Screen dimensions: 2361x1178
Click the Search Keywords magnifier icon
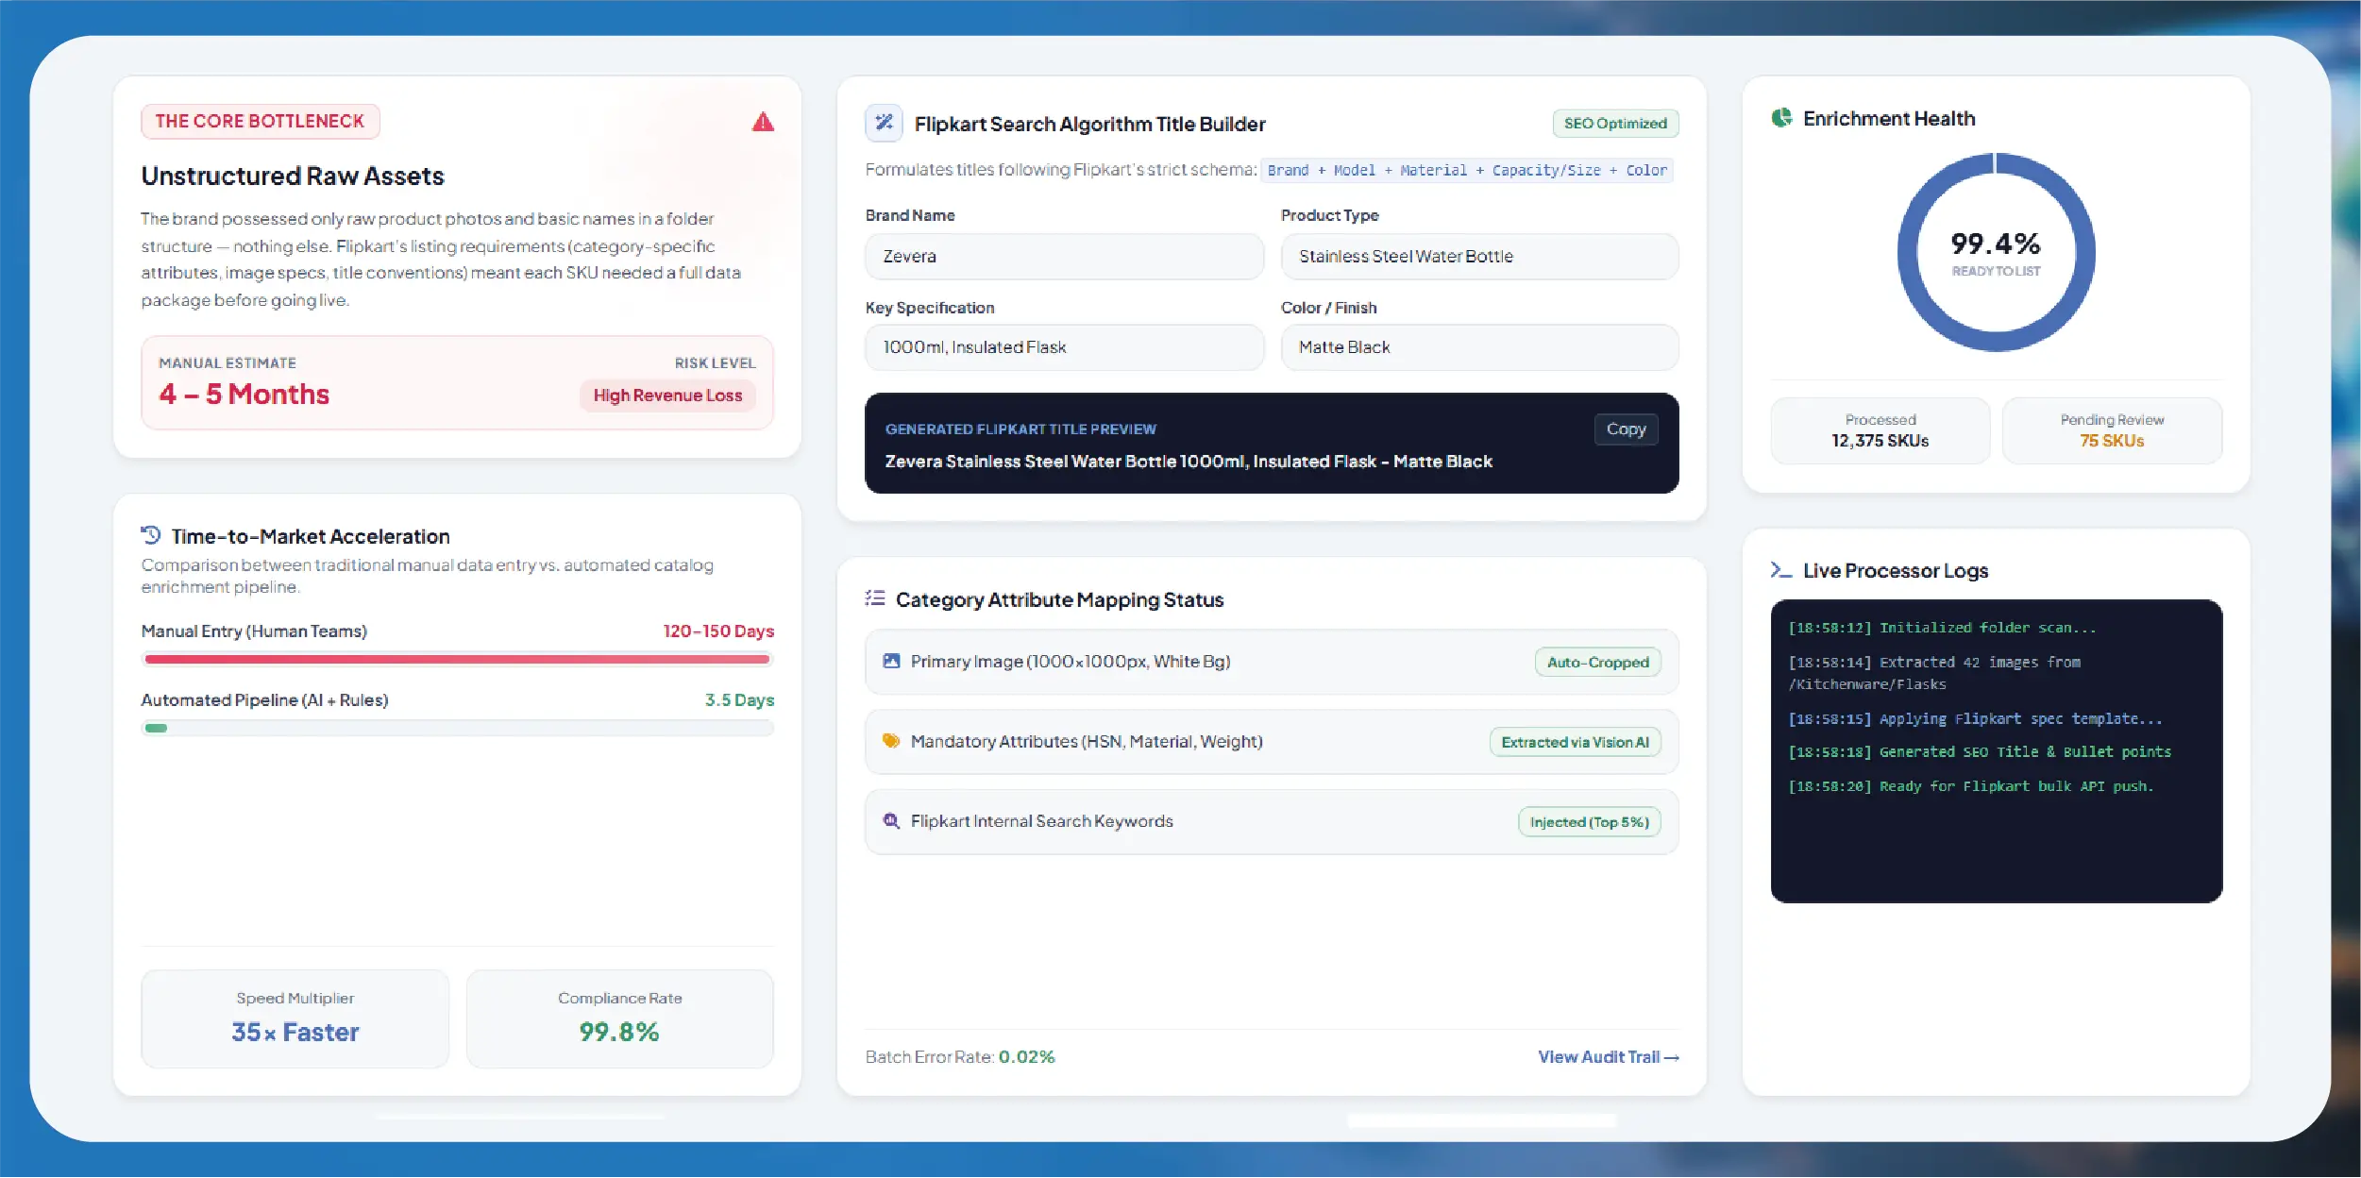click(x=891, y=821)
